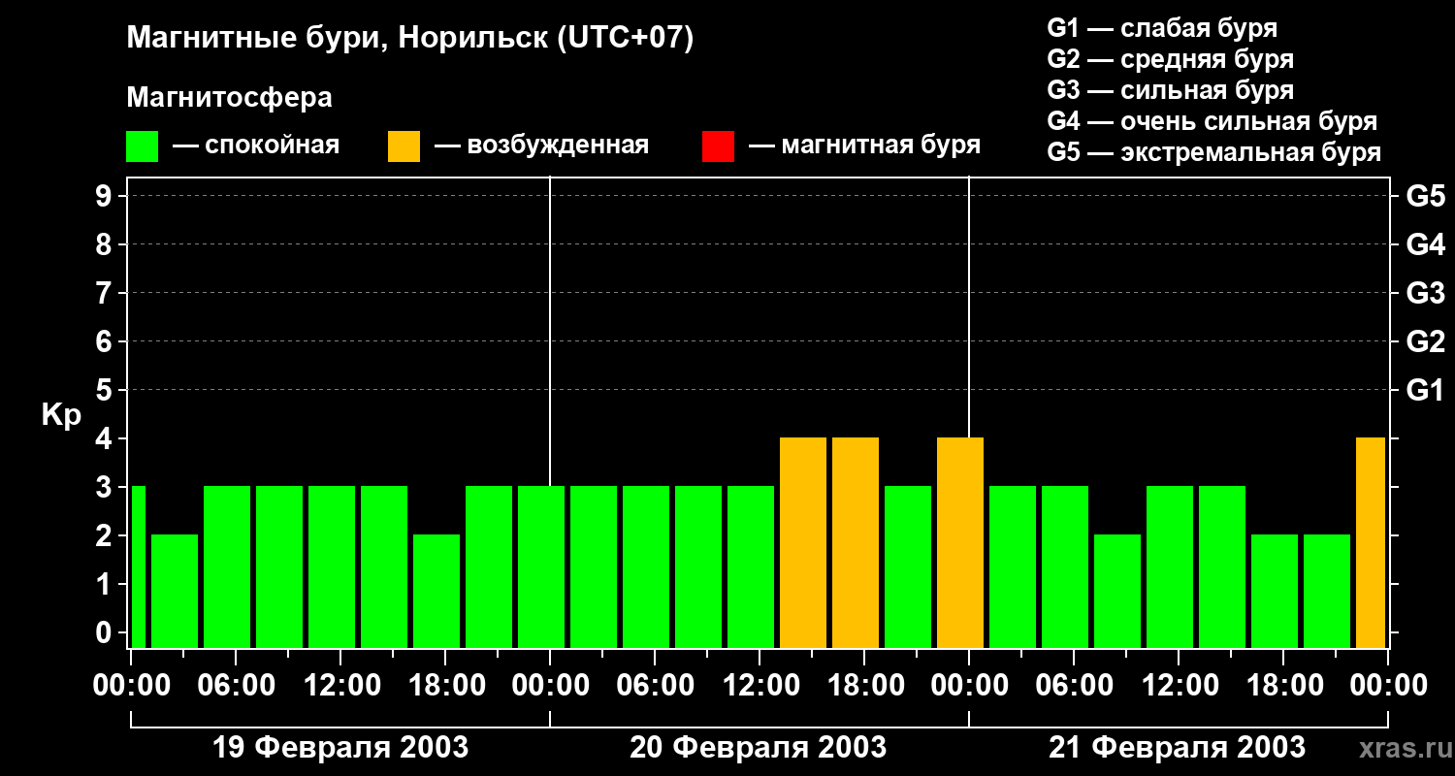Click the 'Магнитосфера' heading
This screenshot has height=776, width=1455.
[x=229, y=98]
